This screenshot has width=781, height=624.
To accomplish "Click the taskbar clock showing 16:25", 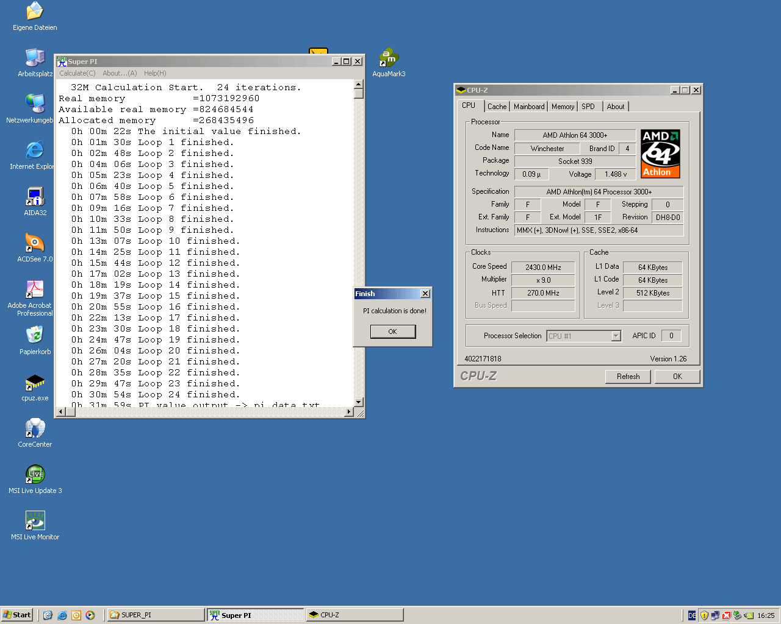I will coord(766,615).
